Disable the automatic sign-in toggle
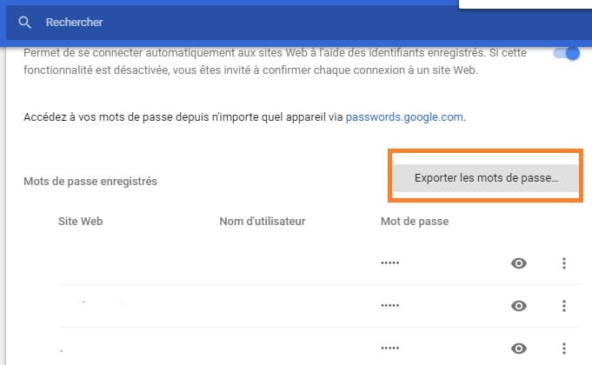Image resolution: width=592 pixels, height=365 pixels. 566,54
